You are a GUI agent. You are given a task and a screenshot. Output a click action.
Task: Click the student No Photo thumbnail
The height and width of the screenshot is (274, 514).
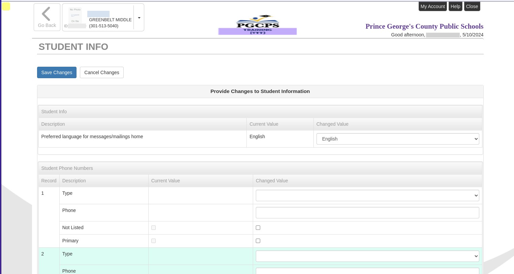[x=75, y=16]
